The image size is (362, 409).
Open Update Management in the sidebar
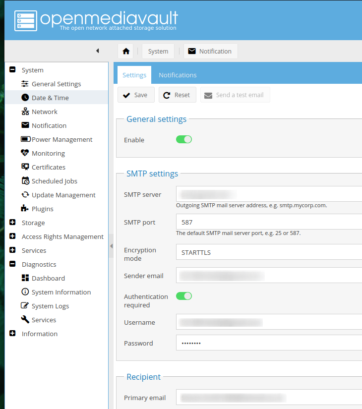click(x=57, y=195)
